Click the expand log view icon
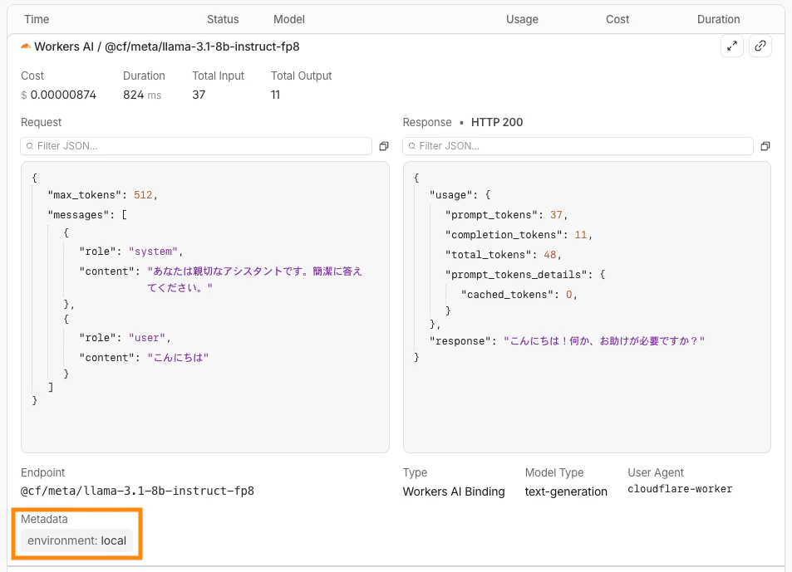The height and width of the screenshot is (572, 792). [732, 46]
